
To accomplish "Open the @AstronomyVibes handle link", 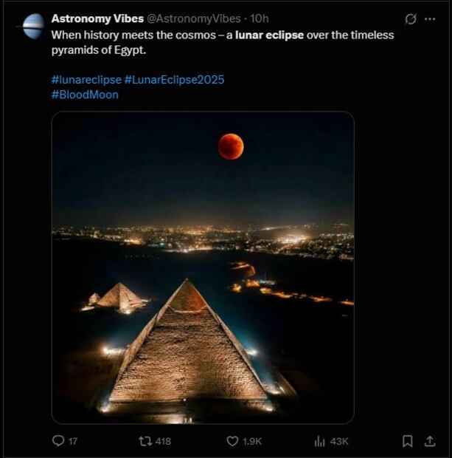I will click(x=189, y=19).
